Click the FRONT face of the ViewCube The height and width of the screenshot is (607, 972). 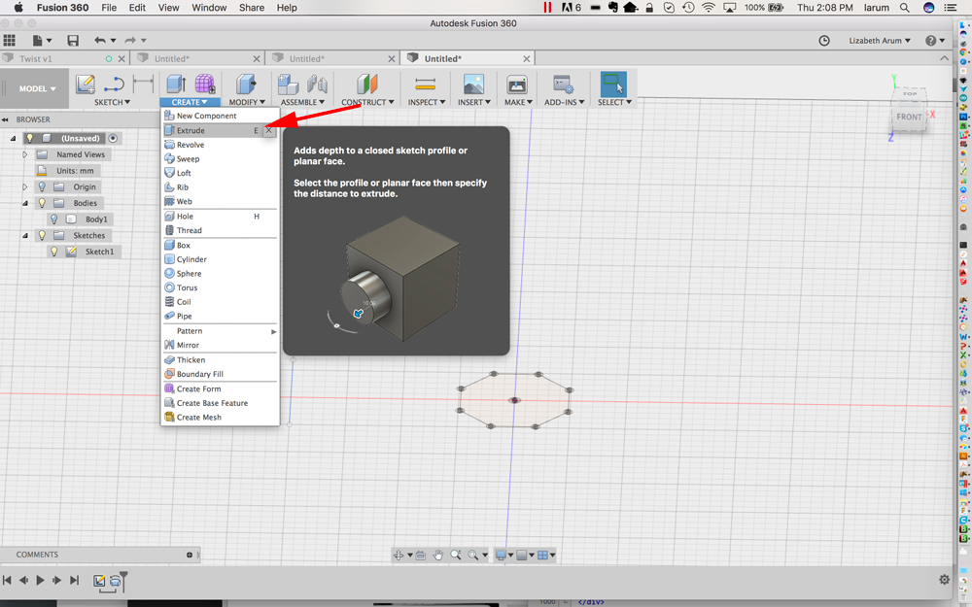pyautogui.click(x=909, y=117)
